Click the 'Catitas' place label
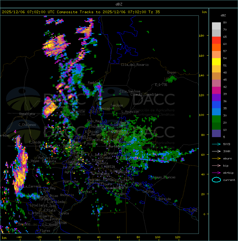The image size is (238, 241). 148,191
